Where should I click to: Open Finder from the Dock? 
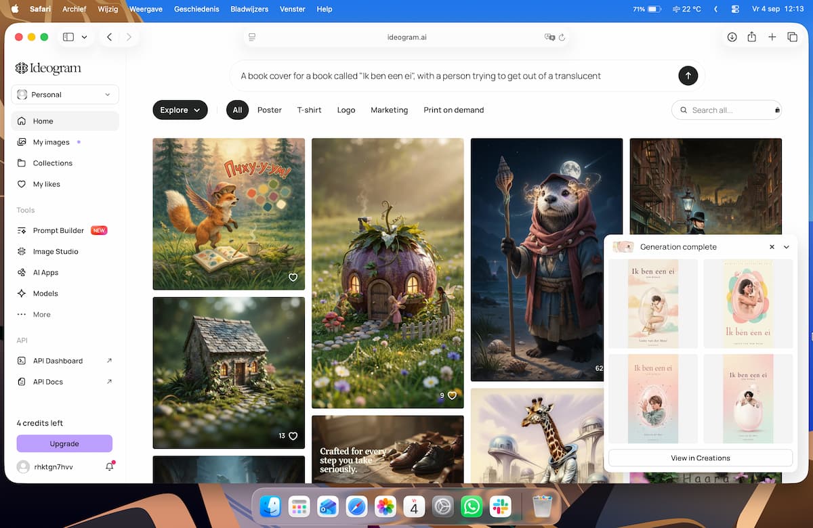[270, 506]
